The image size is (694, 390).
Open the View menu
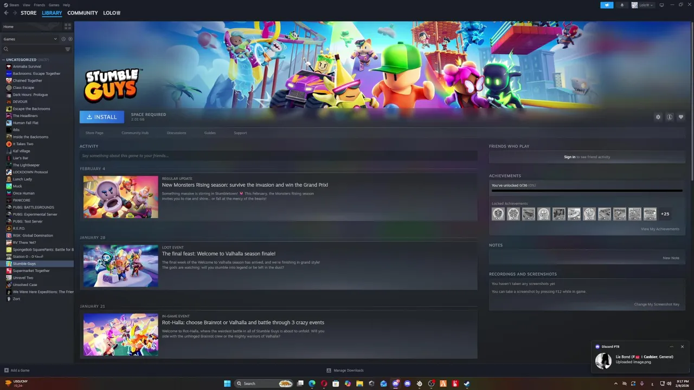click(26, 5)
